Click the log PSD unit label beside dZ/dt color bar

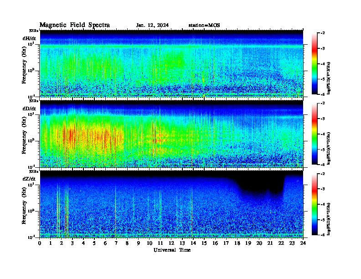click(x=329, y=219)
